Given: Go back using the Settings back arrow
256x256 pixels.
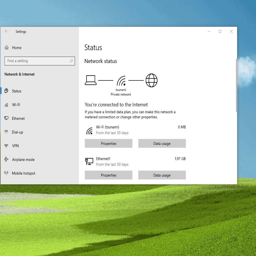Looking at the screenshot, I should coord(6,31).
